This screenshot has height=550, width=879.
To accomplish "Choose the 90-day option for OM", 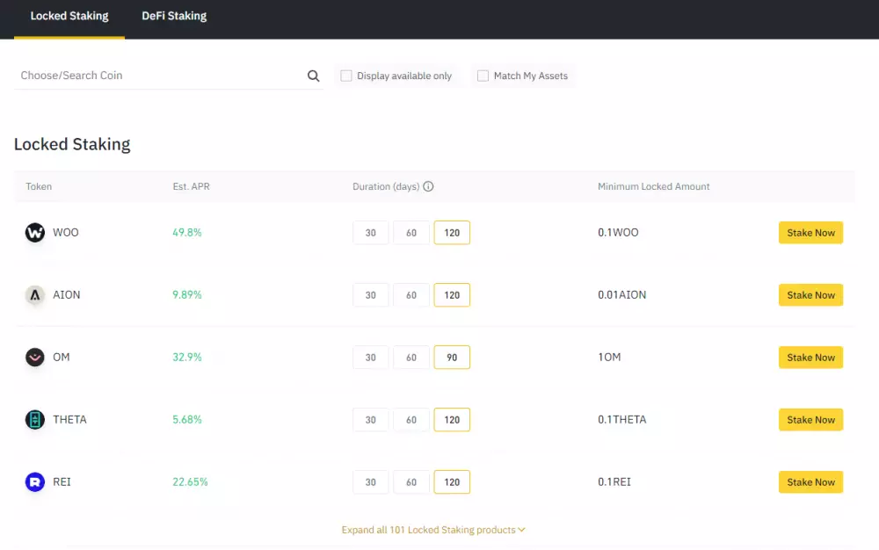I will [452, 357].
